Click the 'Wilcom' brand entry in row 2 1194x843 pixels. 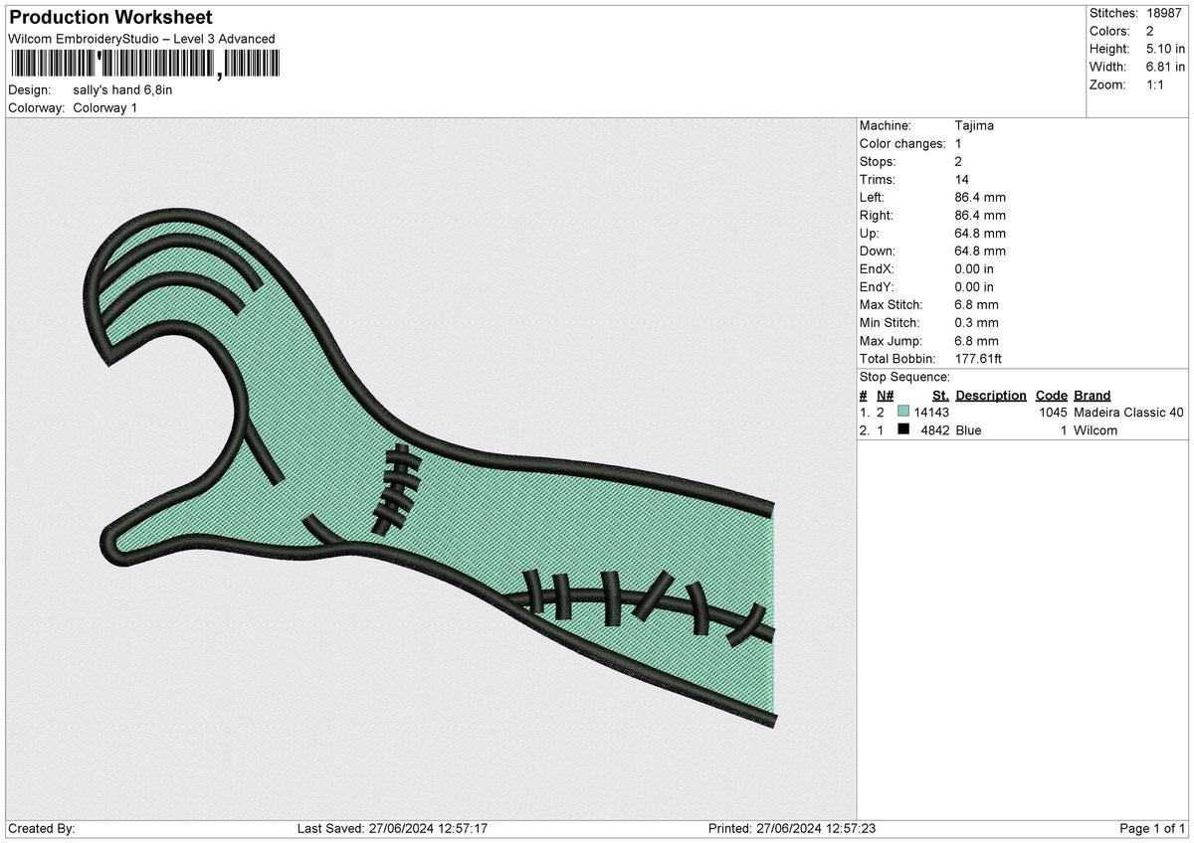pos(1095,430)
